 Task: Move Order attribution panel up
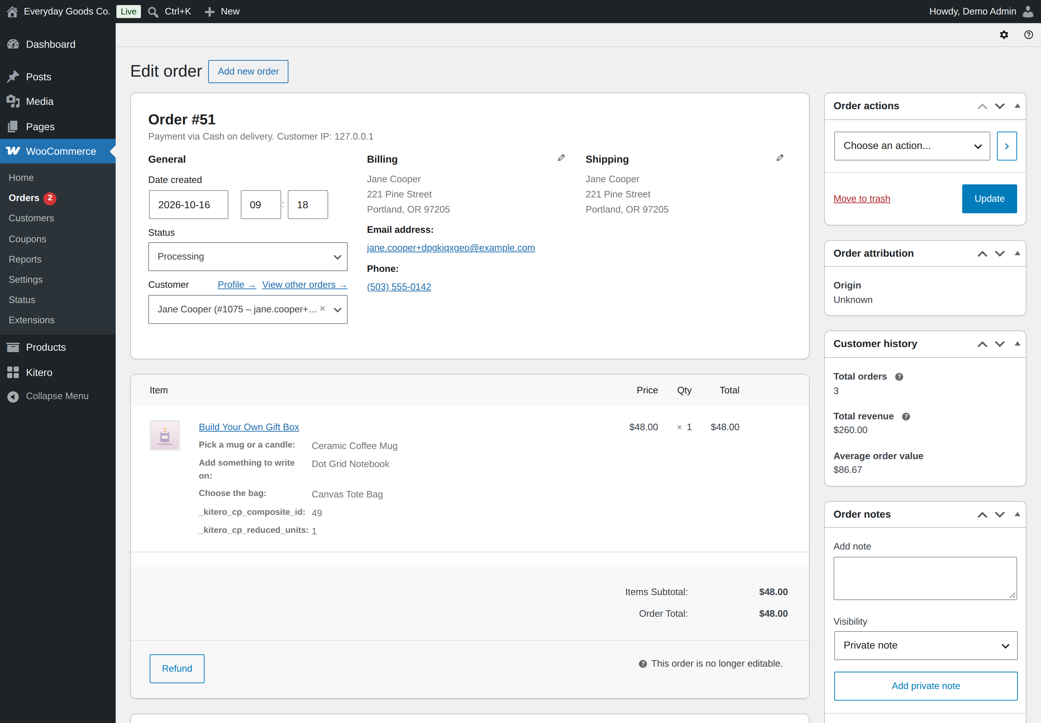point(982,254)
